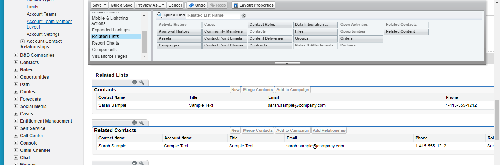The width and height of the screenshot is (500, 165).
Task: Select the Groups palette item
Action: [x=316, y=38]
